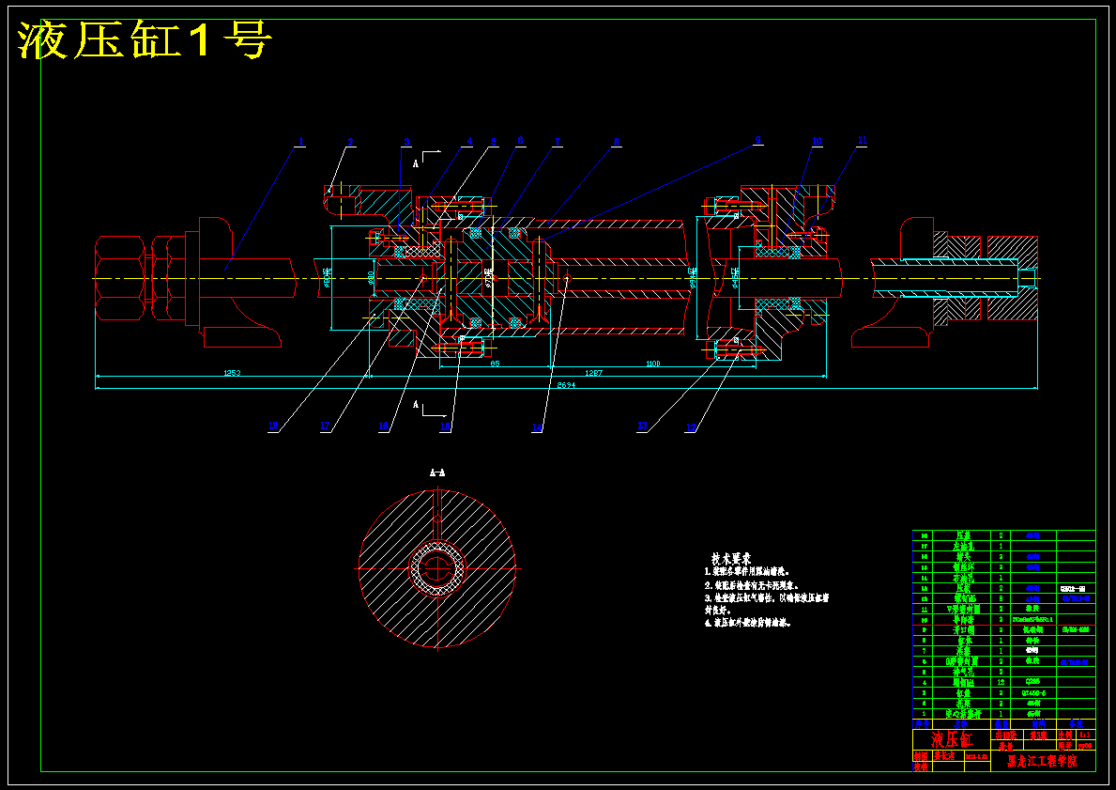Click part balloon number 6
This screenshot has height=790, width=1116.
520,141
